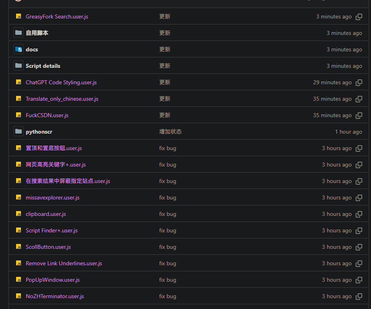This screenshot has height=309, width=371.
Task: Click 更新 commit message for 自用脚本
Action: pyautogui.click(x=165, y=33)
